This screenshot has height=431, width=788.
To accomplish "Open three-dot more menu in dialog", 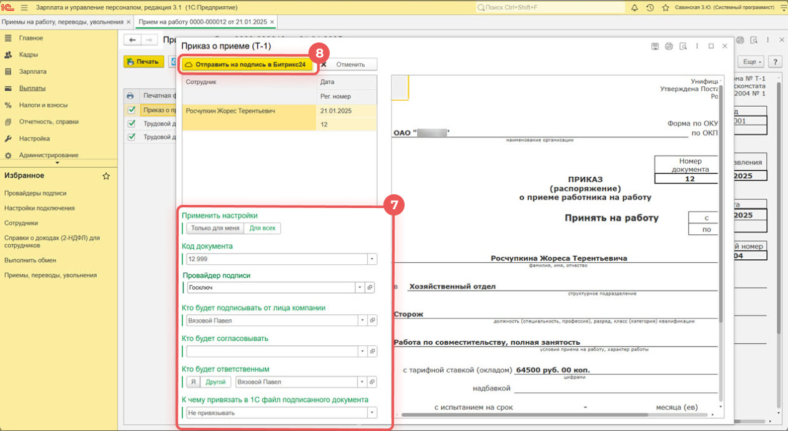I will [x=697, y=46].
